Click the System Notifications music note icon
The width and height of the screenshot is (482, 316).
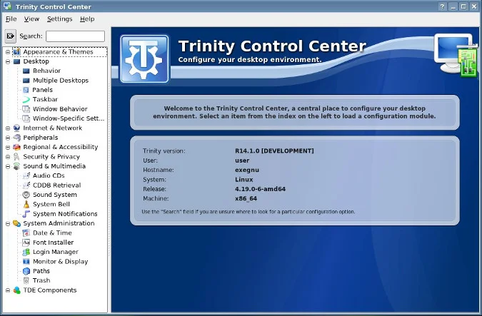pyautogui.click(x=26, y=214)
